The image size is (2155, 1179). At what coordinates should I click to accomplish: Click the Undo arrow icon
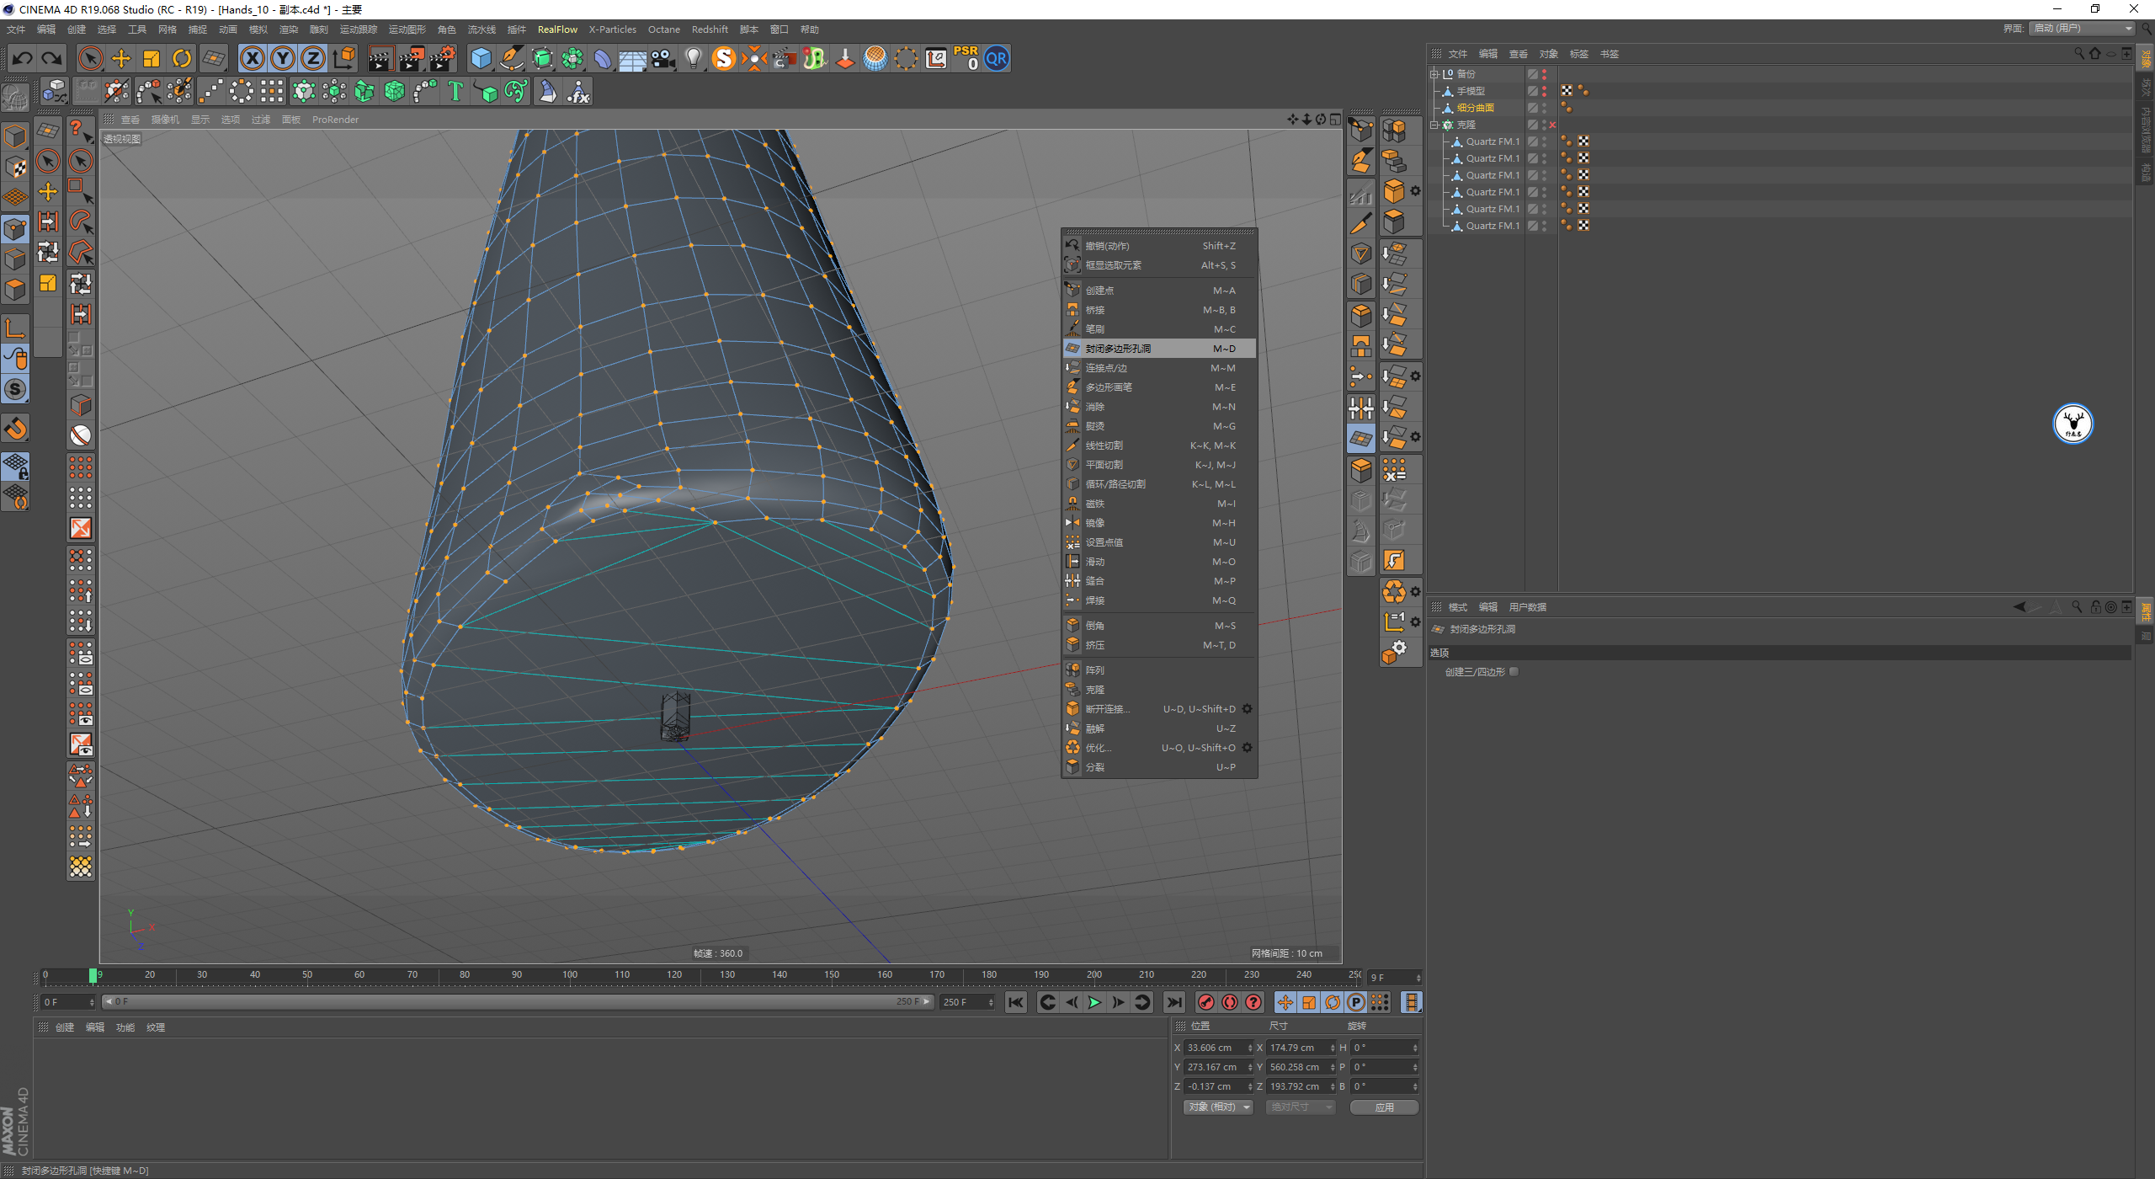click(x=23, y=58)
